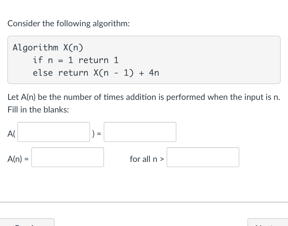Image resolution: width=288 pixels, height=226 pixels.
Task: Activate the lower-bound condition text box
Action: pos(203,157)
